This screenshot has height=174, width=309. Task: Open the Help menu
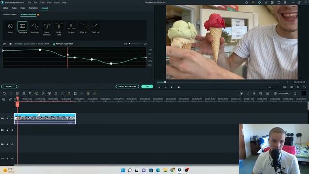[64, 3]
